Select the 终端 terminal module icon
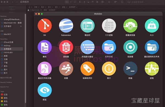Image resolution: width=165 pixels, height=107 pixels. tap(130, 69)
